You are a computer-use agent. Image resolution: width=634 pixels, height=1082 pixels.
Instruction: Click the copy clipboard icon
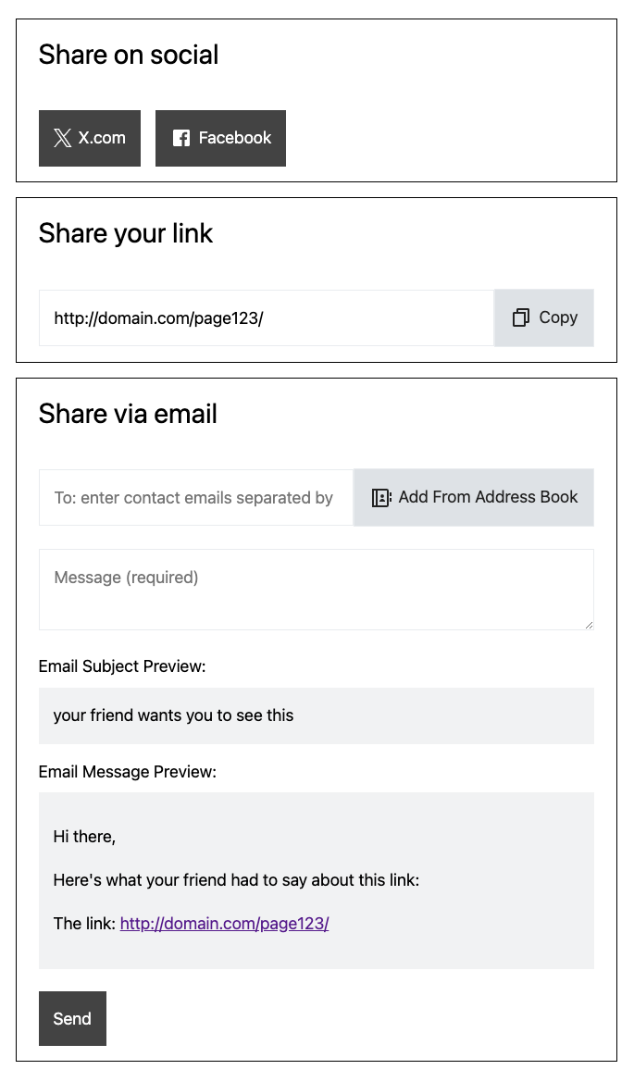[x=521, y=317]
